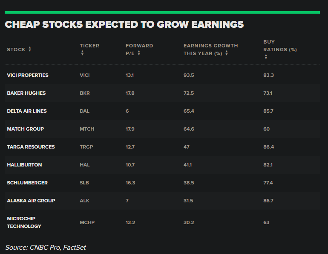The width and height of the screenshot is (328, 254).
Task: Sort by Buy Ratings arrows icon
Action: [x=266, y=57]
